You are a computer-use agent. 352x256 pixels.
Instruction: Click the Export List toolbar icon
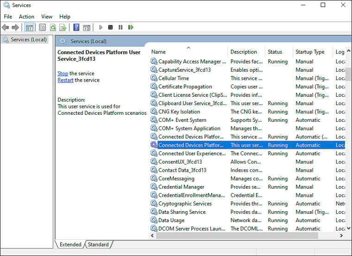pos(63,28)
